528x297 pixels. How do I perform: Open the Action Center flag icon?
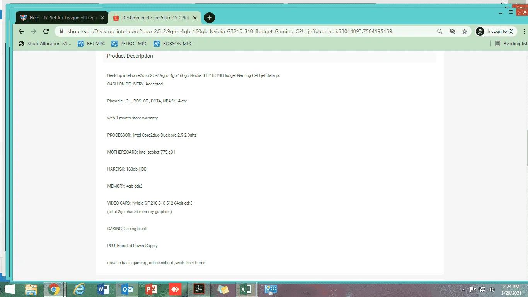473,289
